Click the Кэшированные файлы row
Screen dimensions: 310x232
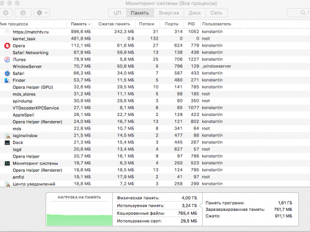[157, 213]
